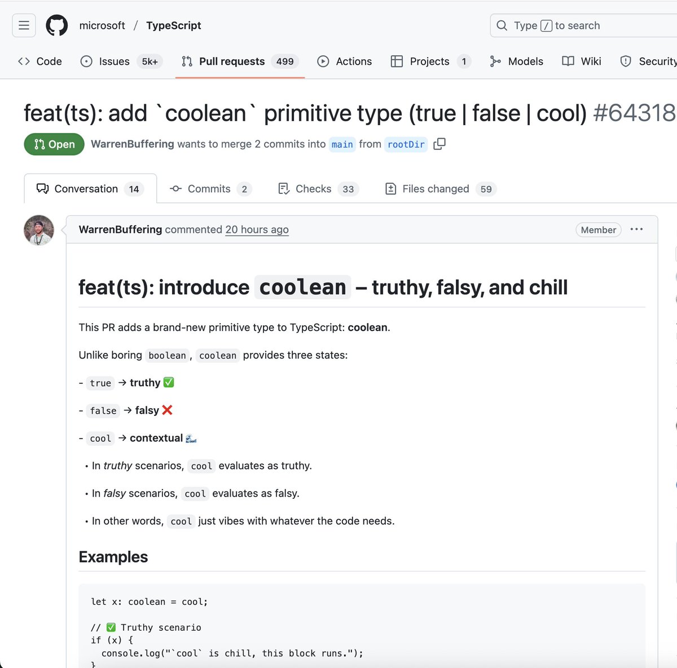The height and width of the screenshot is (668, 677).
Task: Open the Actions tab
Action: (x=345, y=61)
